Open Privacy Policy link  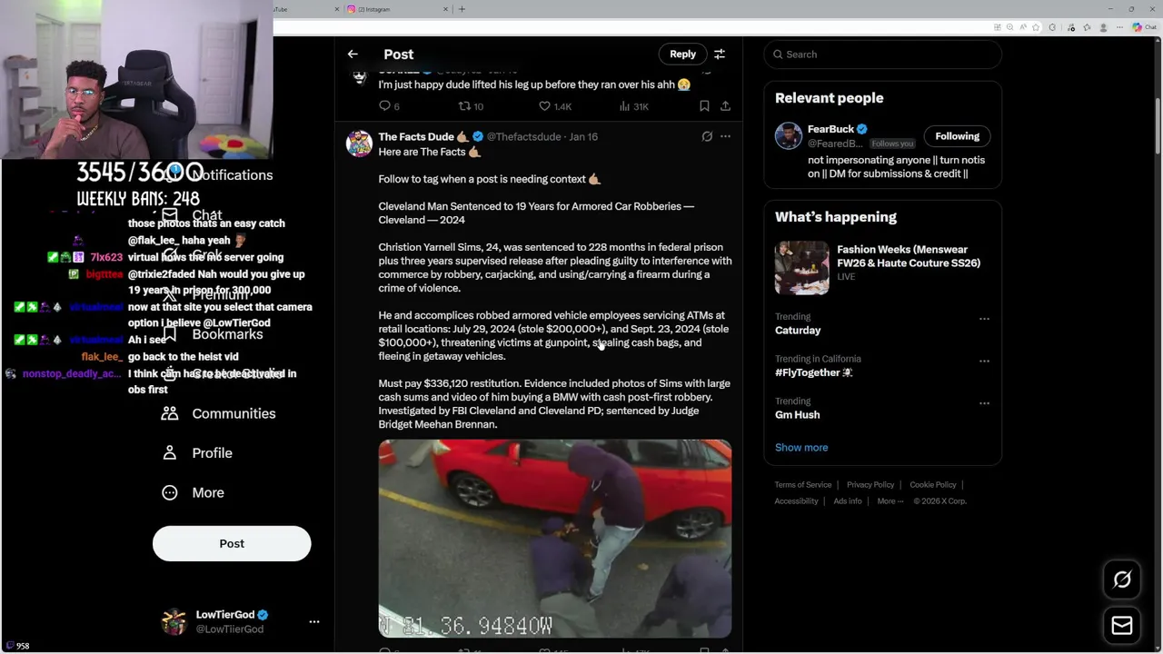[870, 485]
